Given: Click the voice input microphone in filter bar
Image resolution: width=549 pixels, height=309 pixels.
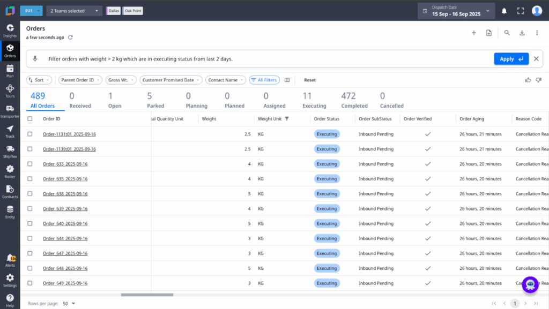Looking at the screenshot, I should click(35, 59).
